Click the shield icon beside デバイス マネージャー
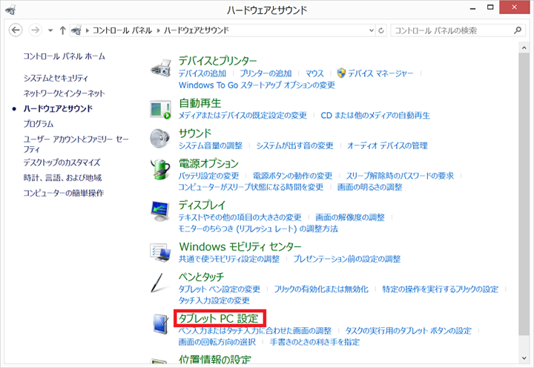This screenshot has width=534, height=368. 341,73
